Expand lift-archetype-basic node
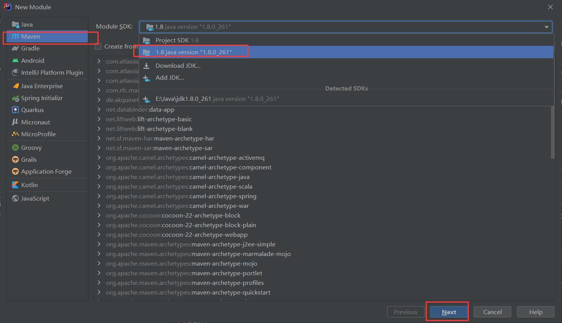Viewport: 562px width, 323px height. coord(99,119)
